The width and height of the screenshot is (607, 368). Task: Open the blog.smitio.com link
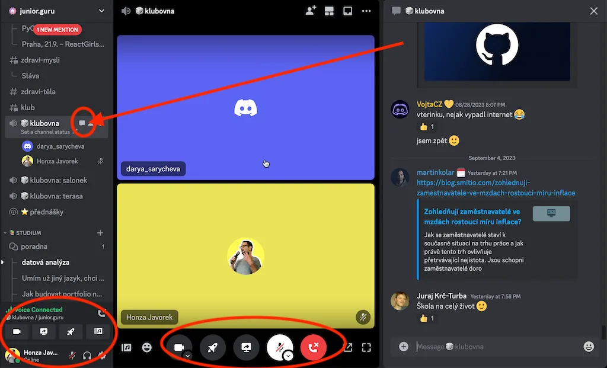496,188
